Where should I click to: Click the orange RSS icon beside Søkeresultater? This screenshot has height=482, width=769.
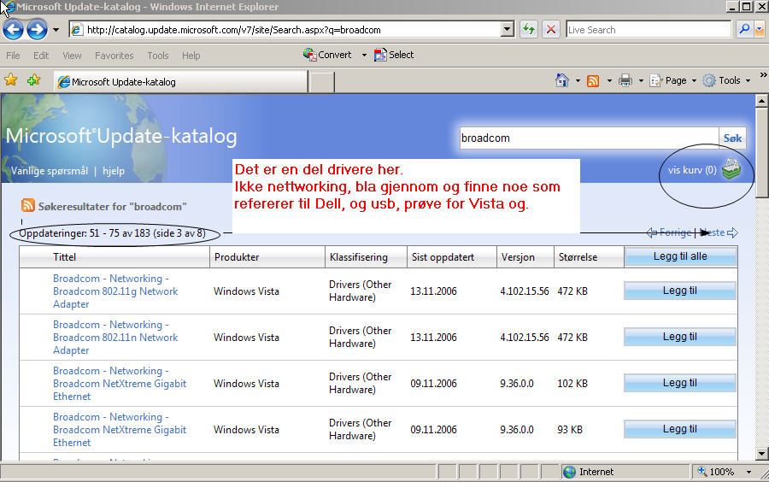point(27,205)
